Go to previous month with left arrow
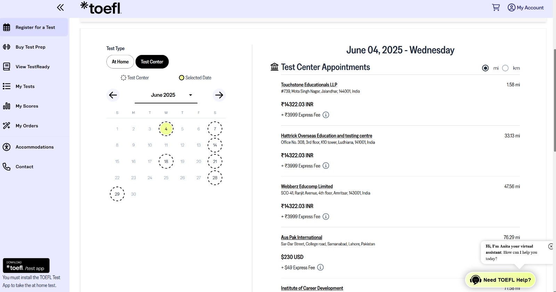 [x=113, y=95]
